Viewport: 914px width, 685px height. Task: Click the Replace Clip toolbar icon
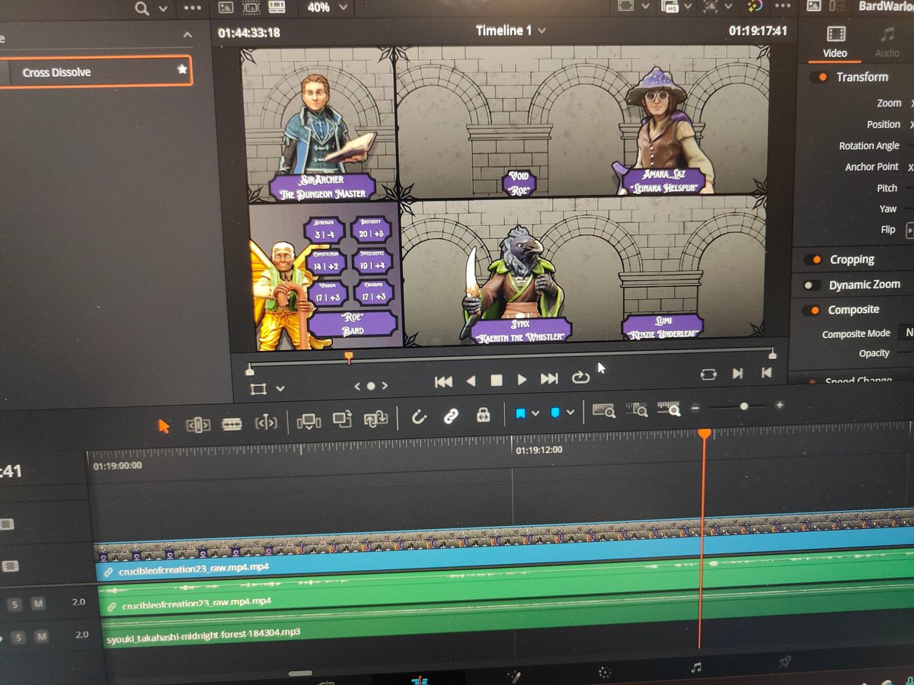(376, 419)
